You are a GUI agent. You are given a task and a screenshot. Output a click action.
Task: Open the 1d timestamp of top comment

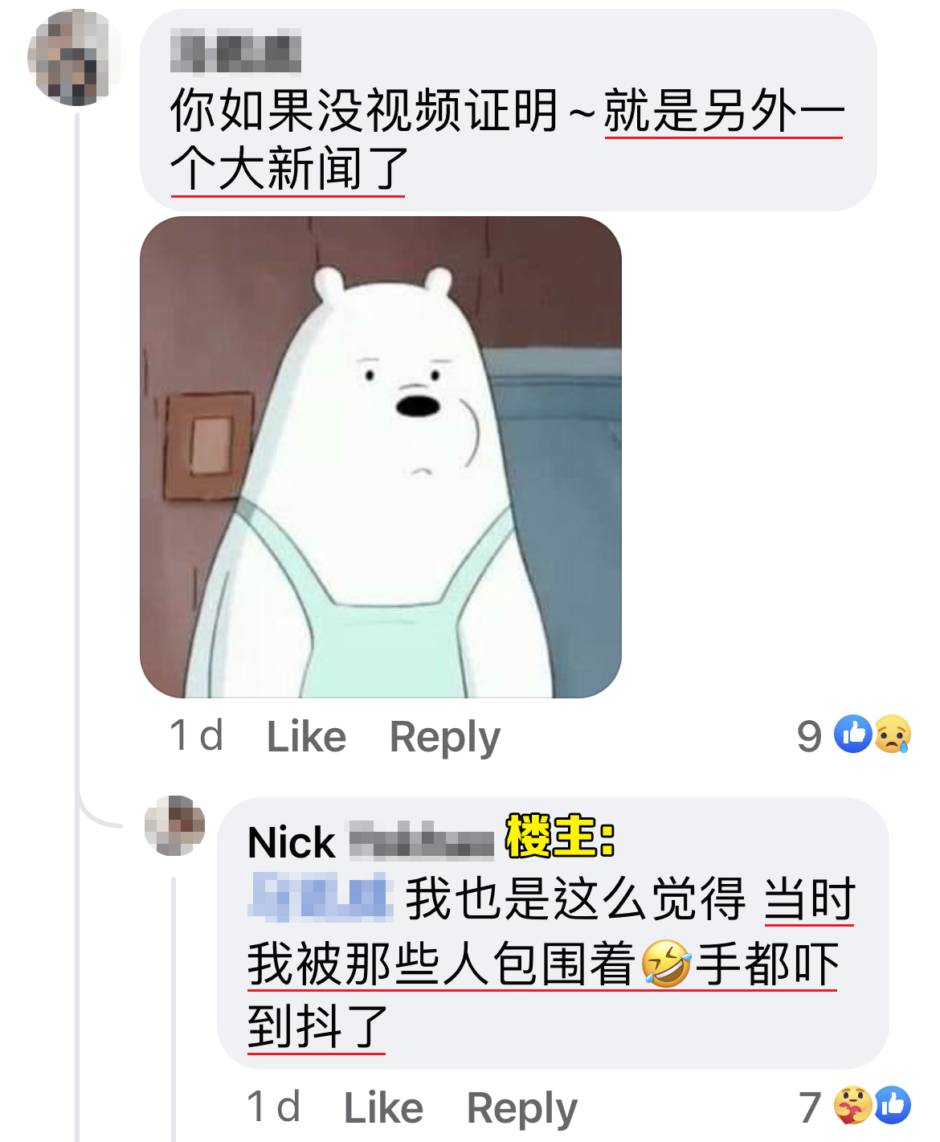tap(196, 736)
